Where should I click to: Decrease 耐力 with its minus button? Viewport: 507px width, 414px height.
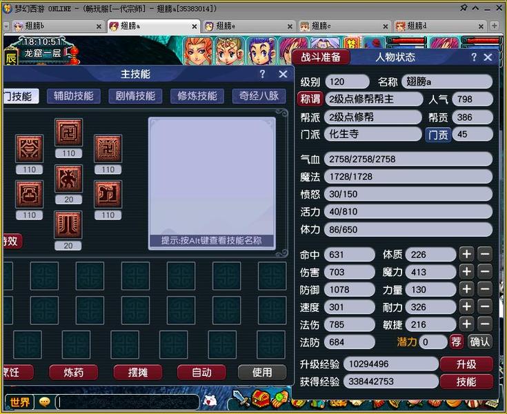pyautogui.click(x=485, y=306)
